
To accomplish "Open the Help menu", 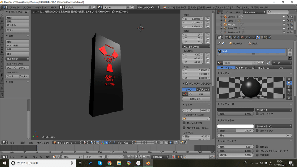I will pos(53,7).
